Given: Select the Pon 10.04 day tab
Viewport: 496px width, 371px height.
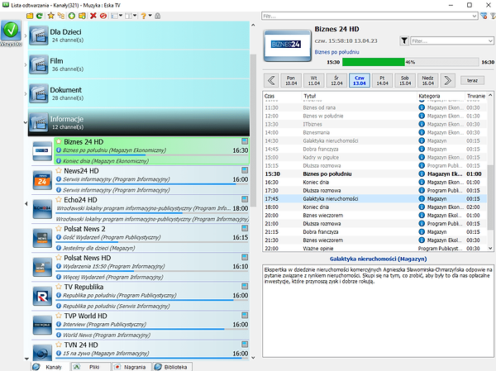Looking at the screenshot, I should click(291, 80).
